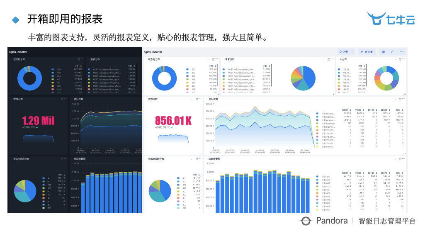Open dark 时序计数 panel more options

pyautogui.click(x=65, y=99)
